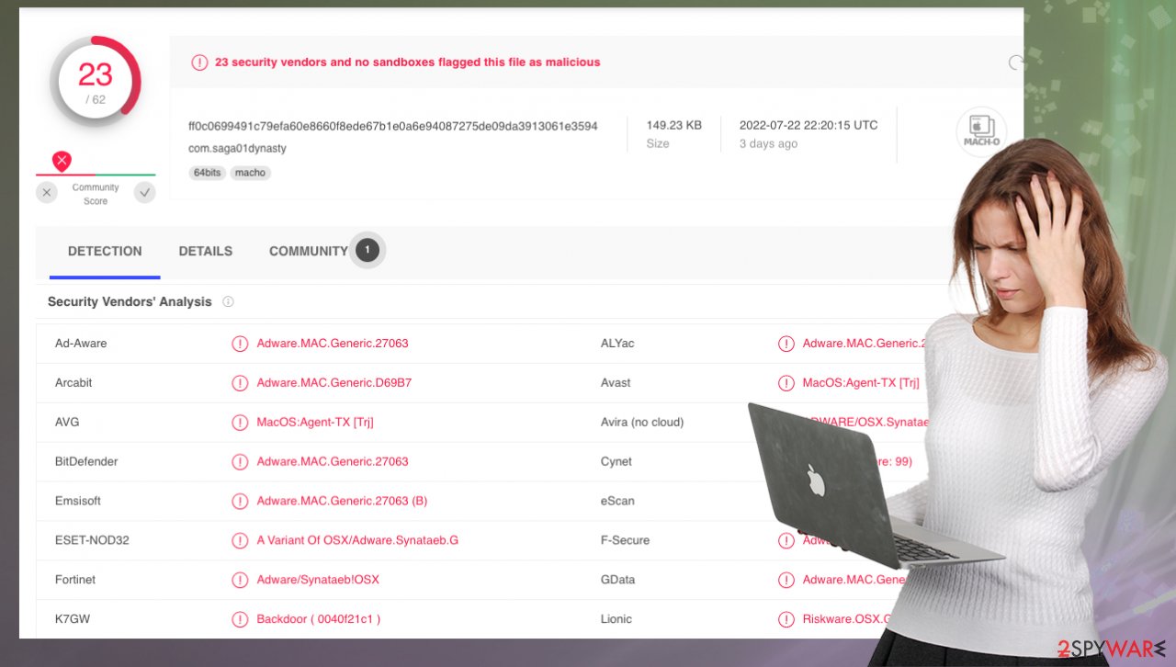Click the K7GW warning icon
1176x667 pixels.
pyautogui.click(x=240, y=619)
